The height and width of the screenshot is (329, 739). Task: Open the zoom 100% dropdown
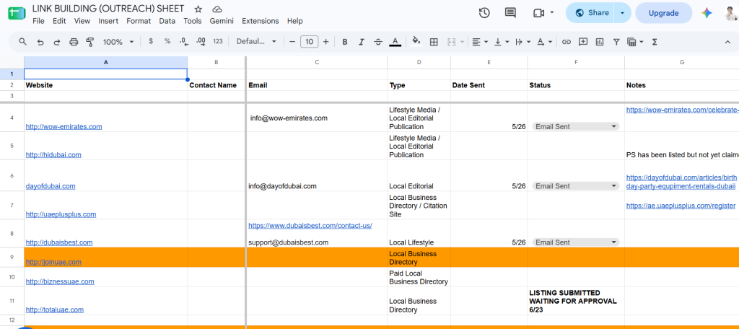pyautogui.click(x=118, y=42)
